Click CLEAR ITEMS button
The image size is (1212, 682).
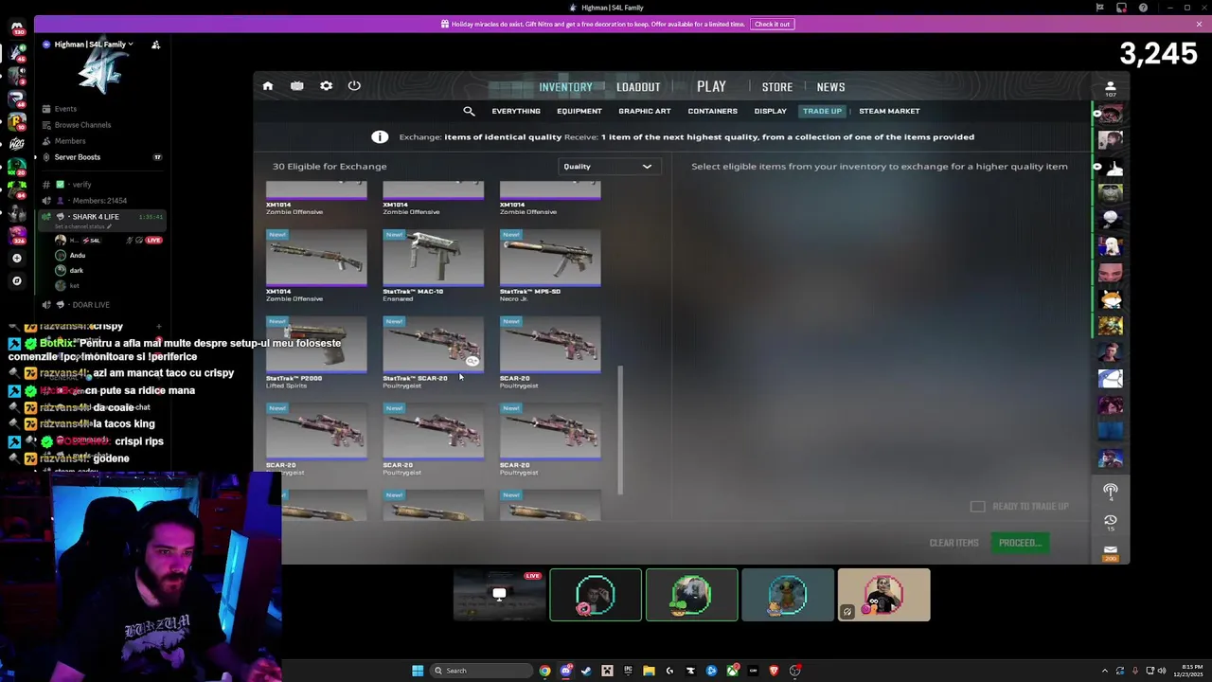pyautogui.click(x=954, y=543)
